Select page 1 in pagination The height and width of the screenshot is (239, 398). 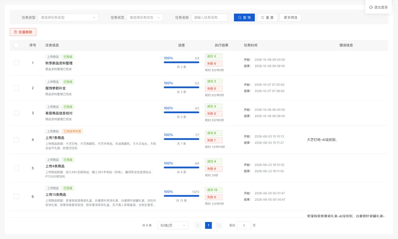click(x=209, y=225)
